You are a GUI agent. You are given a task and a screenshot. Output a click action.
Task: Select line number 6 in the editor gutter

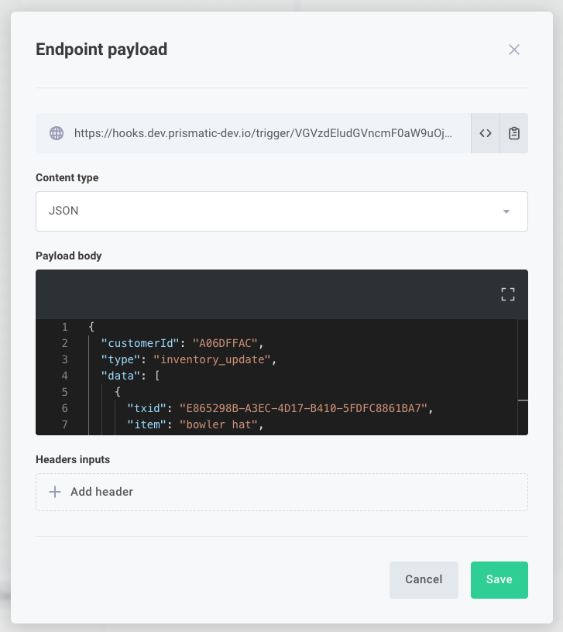click(x=64, y=407)
